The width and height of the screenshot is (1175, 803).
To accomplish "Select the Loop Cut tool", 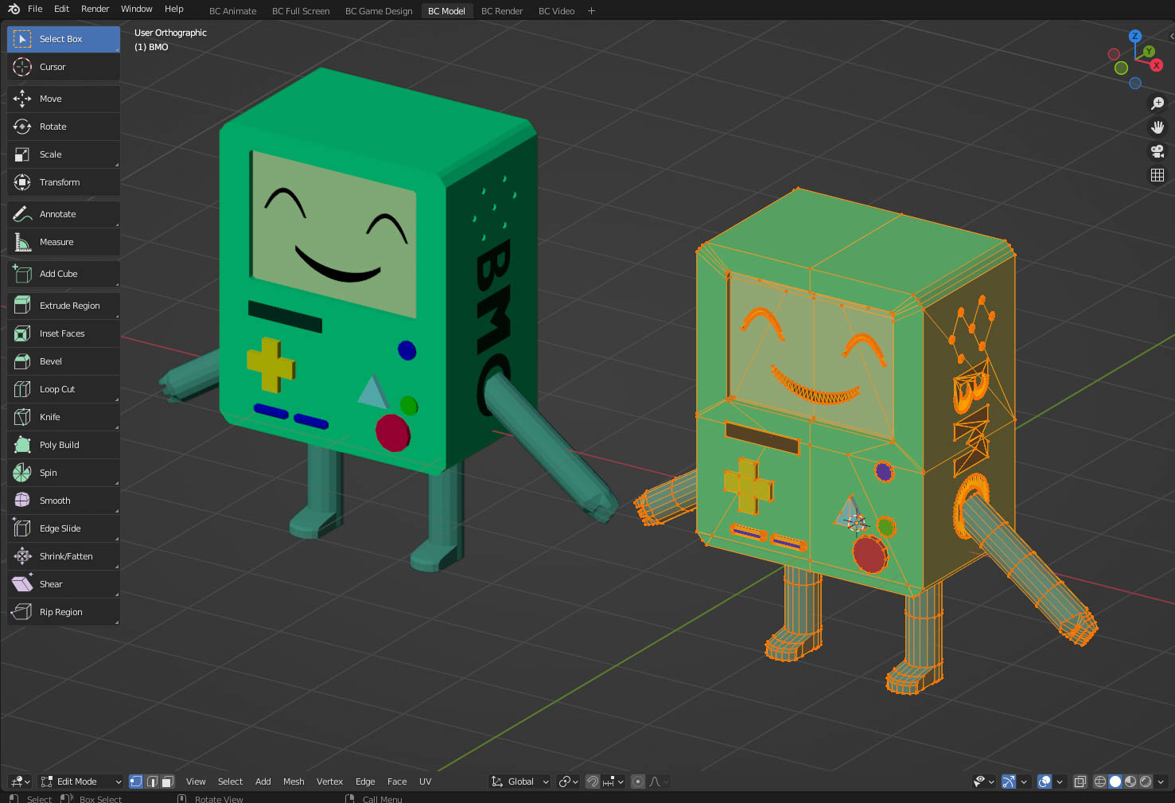I will 64,389.
